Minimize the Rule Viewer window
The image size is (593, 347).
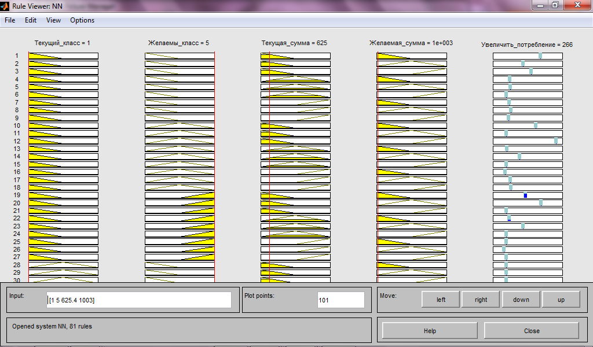pyautogui.click(x=540, y=5)
